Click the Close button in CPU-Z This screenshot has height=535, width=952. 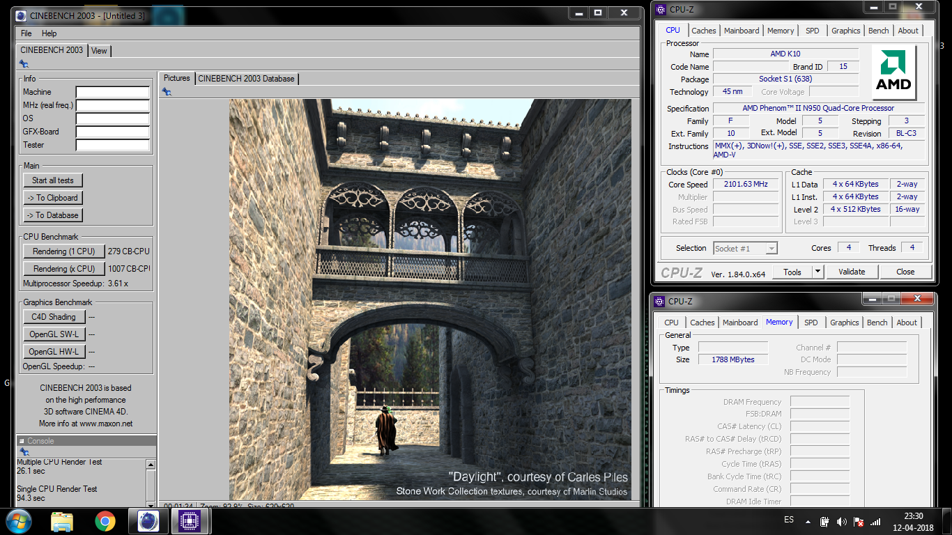tap(905, 272)
